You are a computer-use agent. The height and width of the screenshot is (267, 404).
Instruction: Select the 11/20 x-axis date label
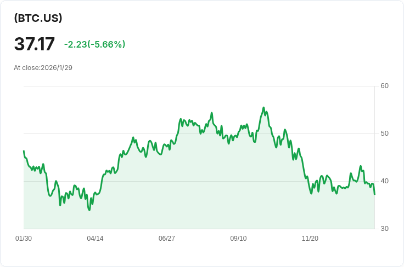(x=310, y=239)
